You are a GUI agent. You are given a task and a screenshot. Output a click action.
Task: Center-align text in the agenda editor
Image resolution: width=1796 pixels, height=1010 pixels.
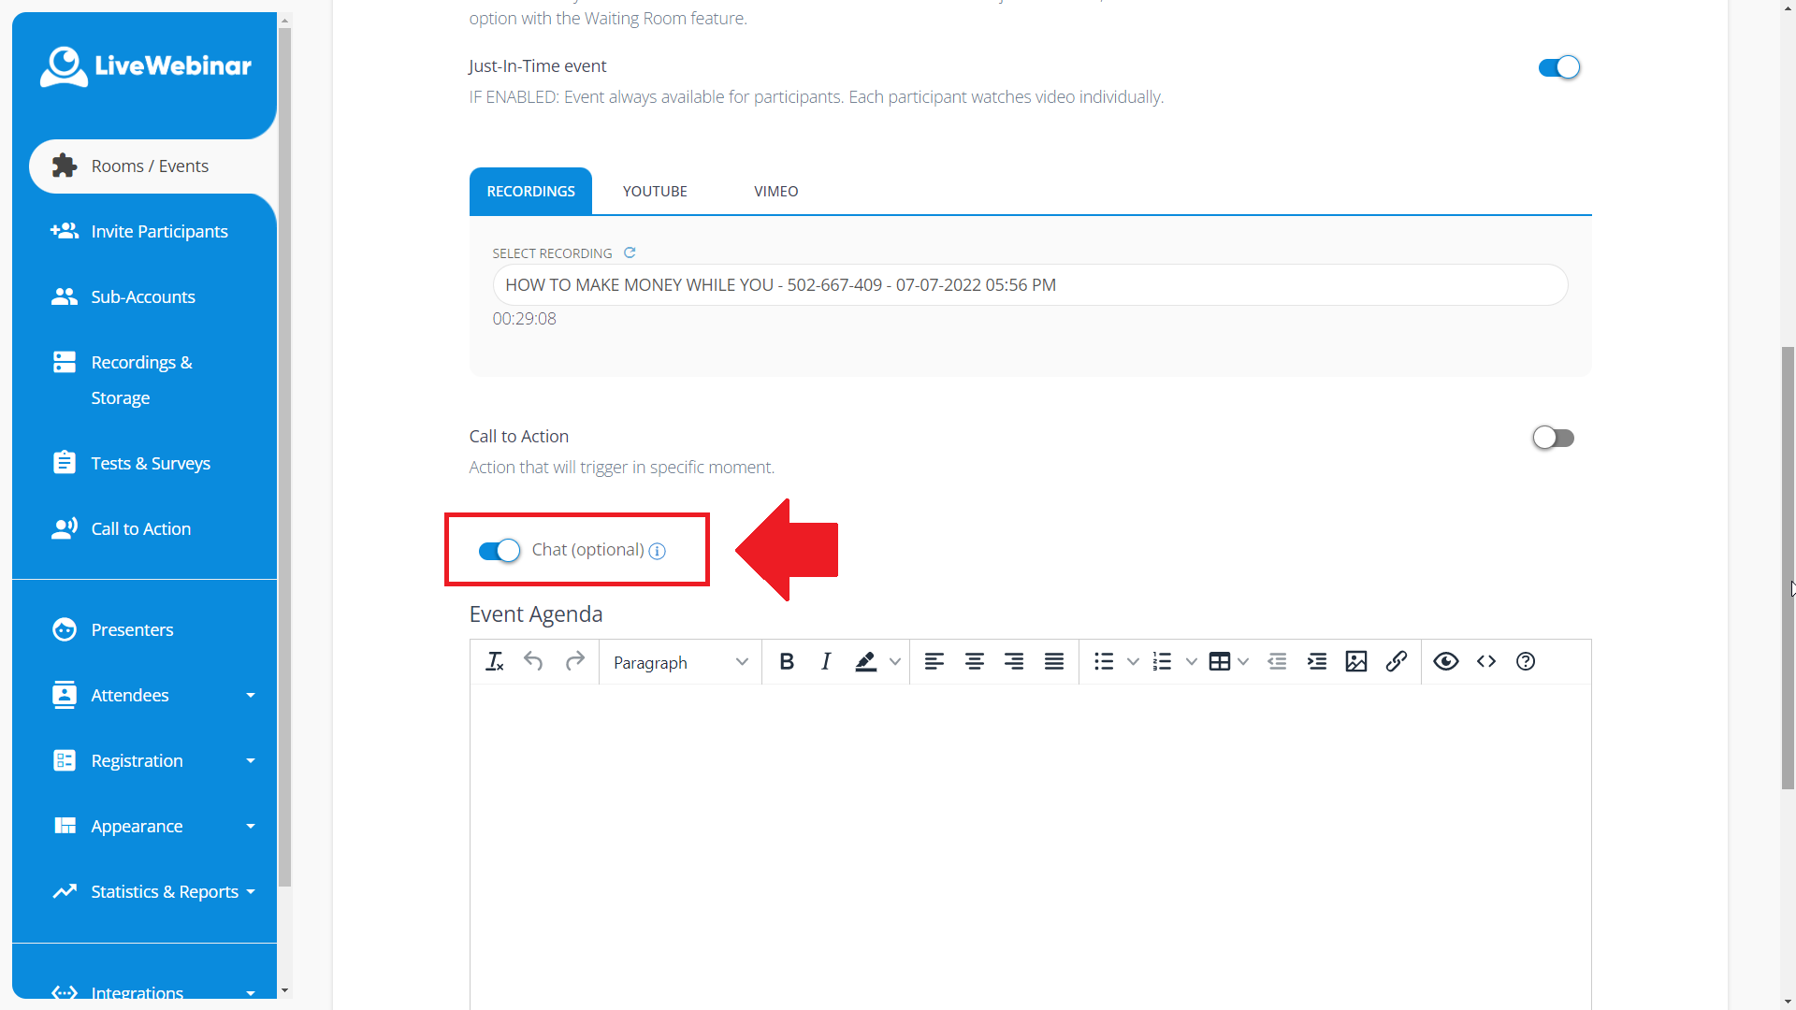click(974, 661)
